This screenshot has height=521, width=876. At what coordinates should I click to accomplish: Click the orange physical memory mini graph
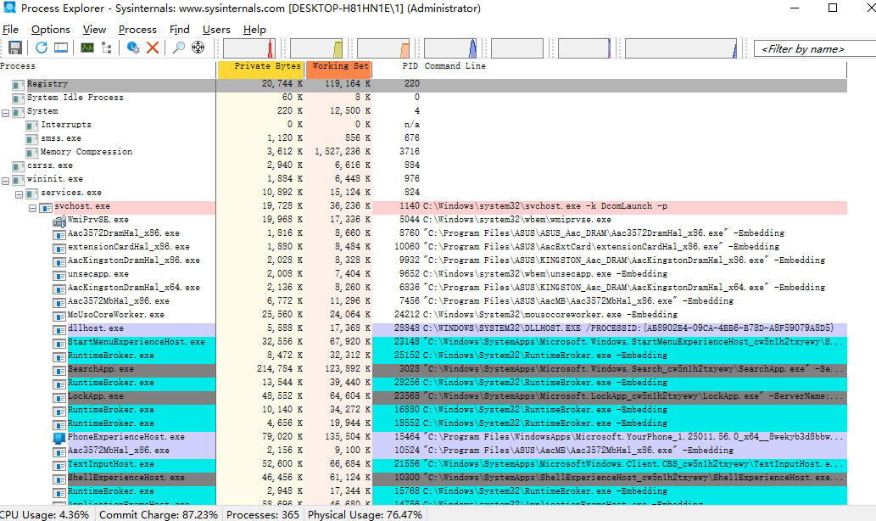click(383, 48)
